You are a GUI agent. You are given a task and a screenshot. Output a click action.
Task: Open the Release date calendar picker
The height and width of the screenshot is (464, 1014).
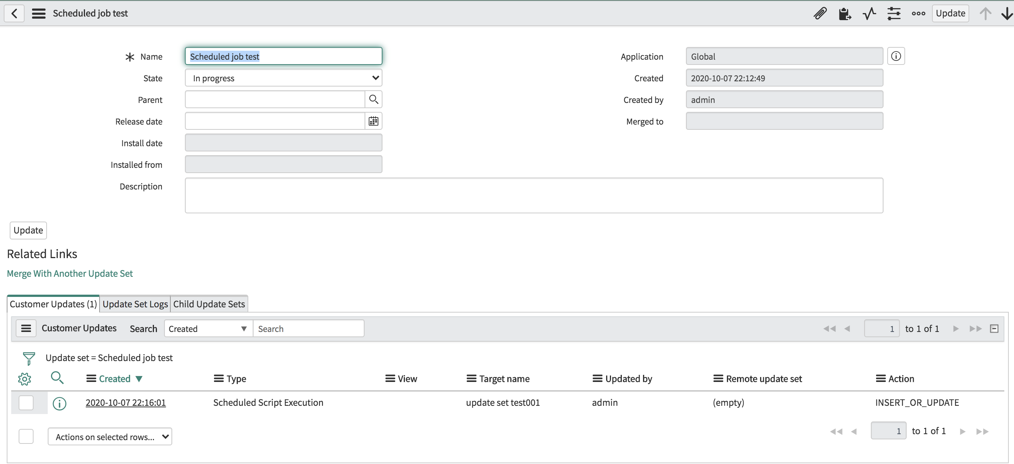pos(373,121)
